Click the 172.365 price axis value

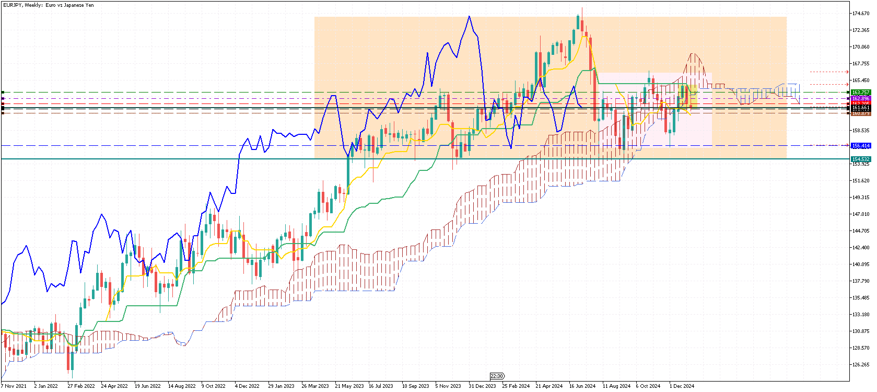tap(861, 30)
